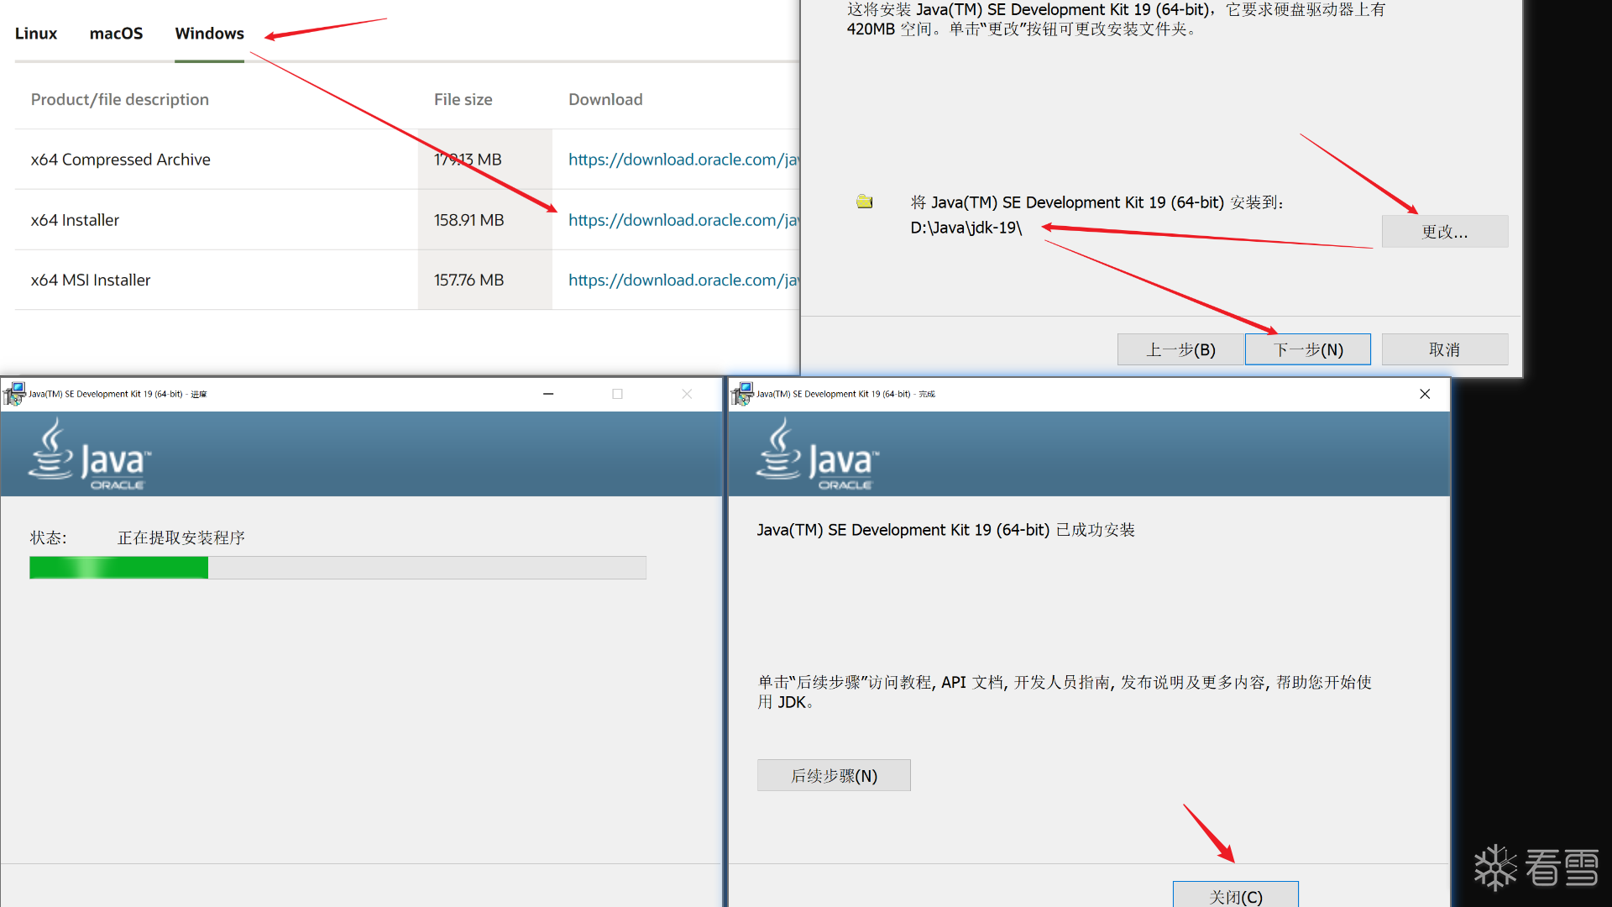Click installer icon in completion window titlebar
Image resolution: width=1612 pixels, height=907 pixels.
tap(742, 393)
